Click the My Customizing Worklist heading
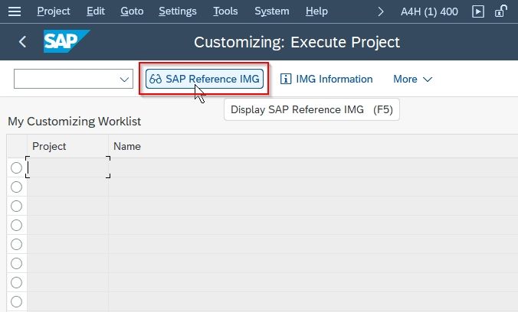 point(74,122)
